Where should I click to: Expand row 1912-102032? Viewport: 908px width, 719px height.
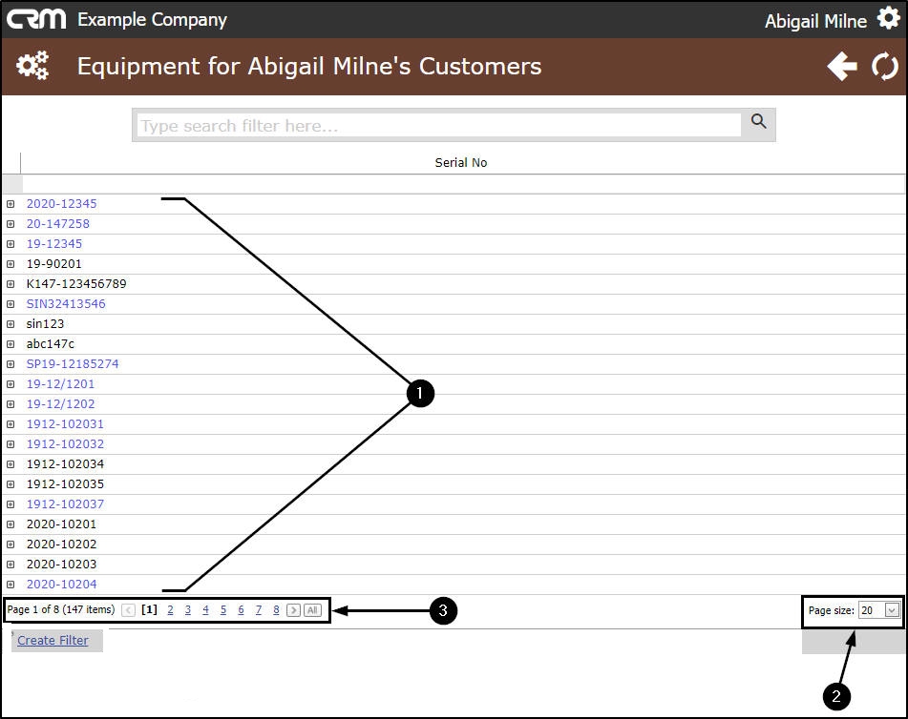coord(11,444)
